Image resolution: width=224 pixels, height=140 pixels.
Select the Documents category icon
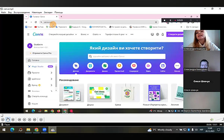pyautogui.click(x=90, y=66)
